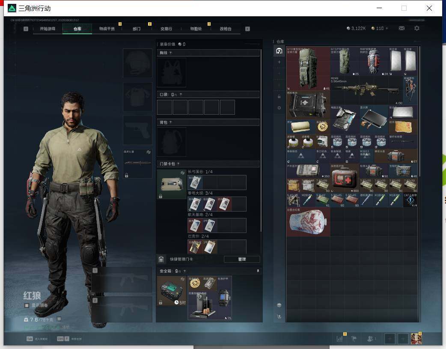Image resolution: width=446 pixels, height=349 pixels.
Task: Click the help icon beside 门禁卡包
Action: tap(178, 164)
